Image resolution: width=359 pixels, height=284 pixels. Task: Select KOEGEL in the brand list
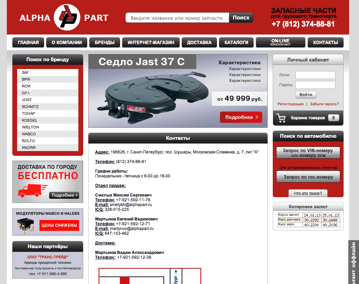(48, 120)
